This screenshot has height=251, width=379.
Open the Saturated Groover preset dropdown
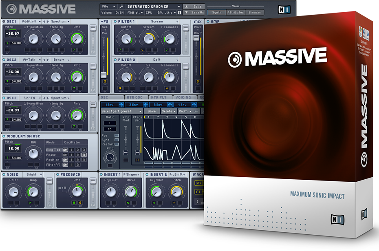pyautogui.click(x=154, y=7)
